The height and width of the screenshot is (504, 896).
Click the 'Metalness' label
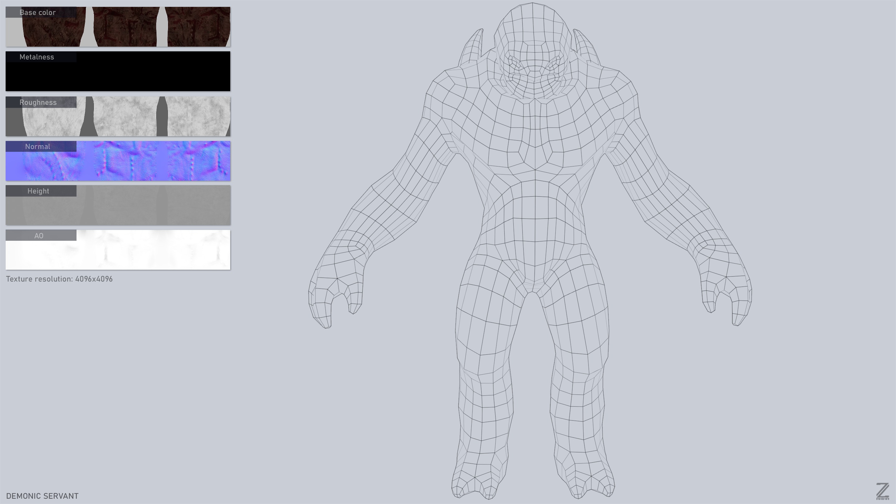point(37,57)
